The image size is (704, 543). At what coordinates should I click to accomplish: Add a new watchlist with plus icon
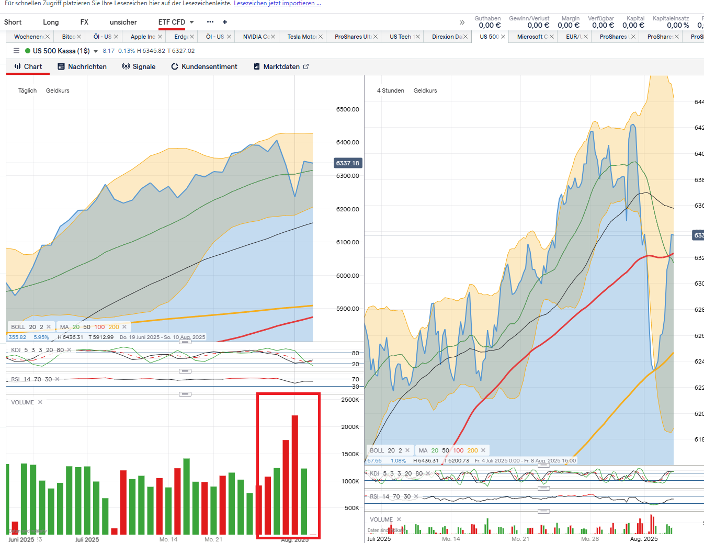click(x=225, y=22)
